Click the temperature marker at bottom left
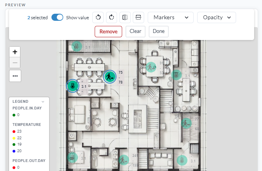The width and height of the screenshot is (262, 171). (72, 158)
